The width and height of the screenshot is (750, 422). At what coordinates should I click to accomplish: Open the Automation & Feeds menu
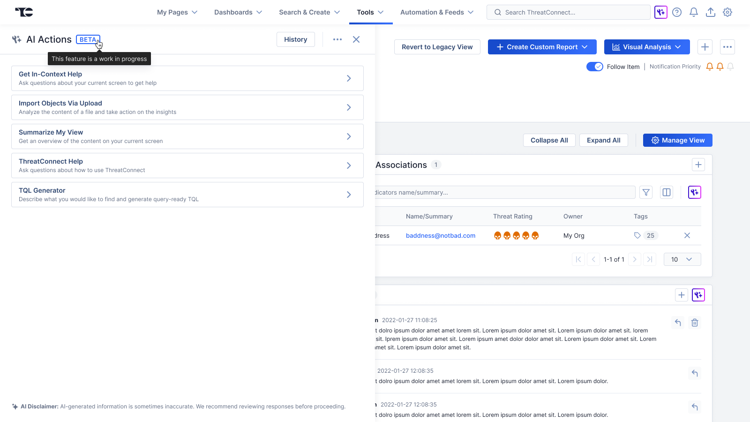pos(436,12)
